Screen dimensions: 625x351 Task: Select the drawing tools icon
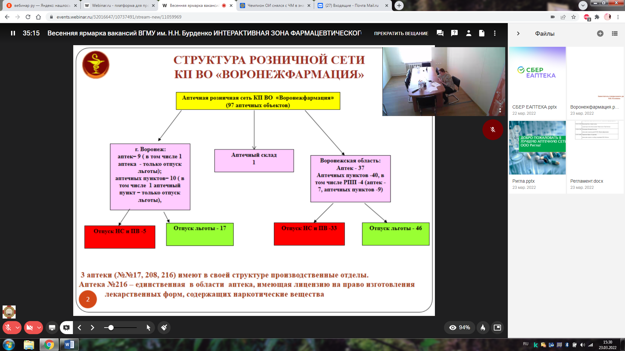(164, 328)
